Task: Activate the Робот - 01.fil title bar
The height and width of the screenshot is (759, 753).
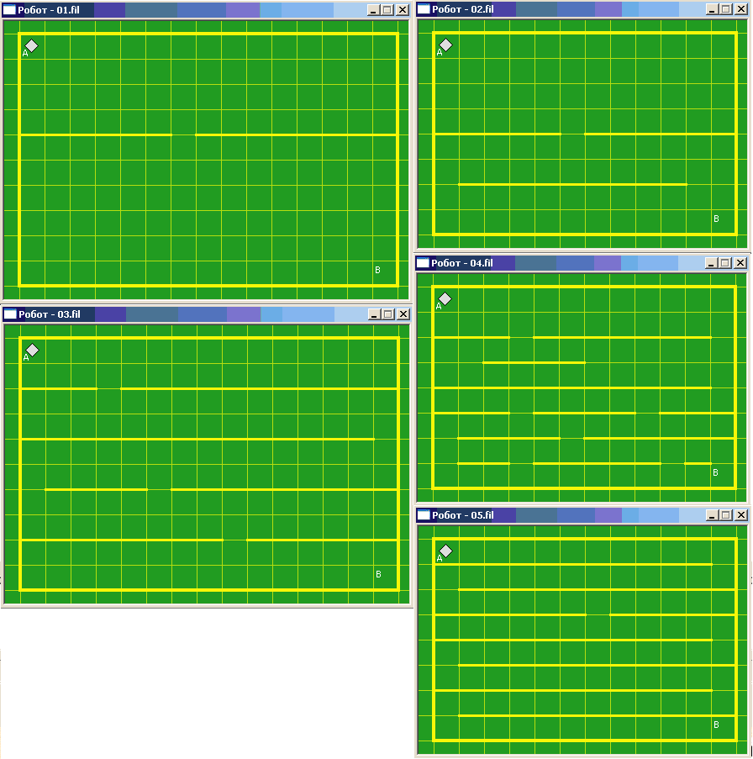Action: (206, 10)
